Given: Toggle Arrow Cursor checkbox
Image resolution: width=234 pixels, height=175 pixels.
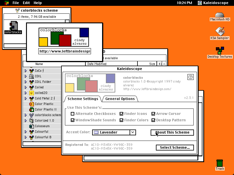Looking at the screenshot, I should tap(153, 114).
